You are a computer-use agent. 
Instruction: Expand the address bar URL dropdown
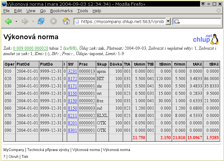coord(168,21)
